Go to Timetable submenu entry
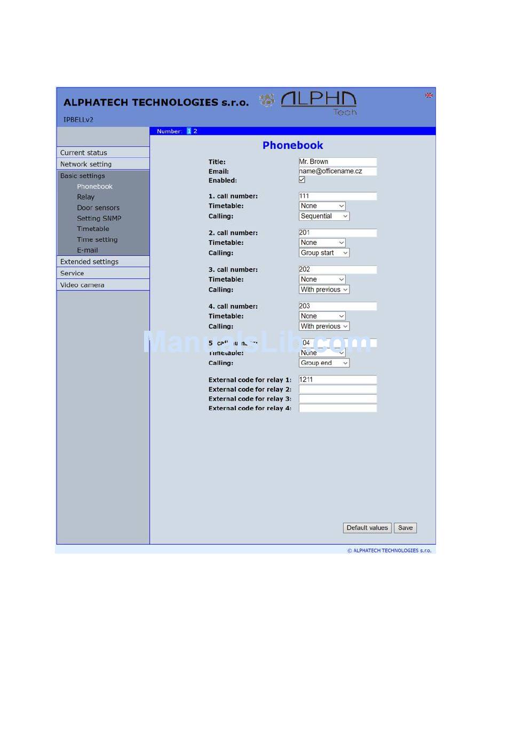Viewport: 507px width, 742px height. [93, 229]
